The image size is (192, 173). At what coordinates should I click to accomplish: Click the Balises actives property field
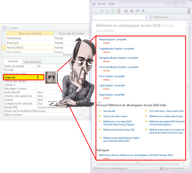click(x=57, y=115)
